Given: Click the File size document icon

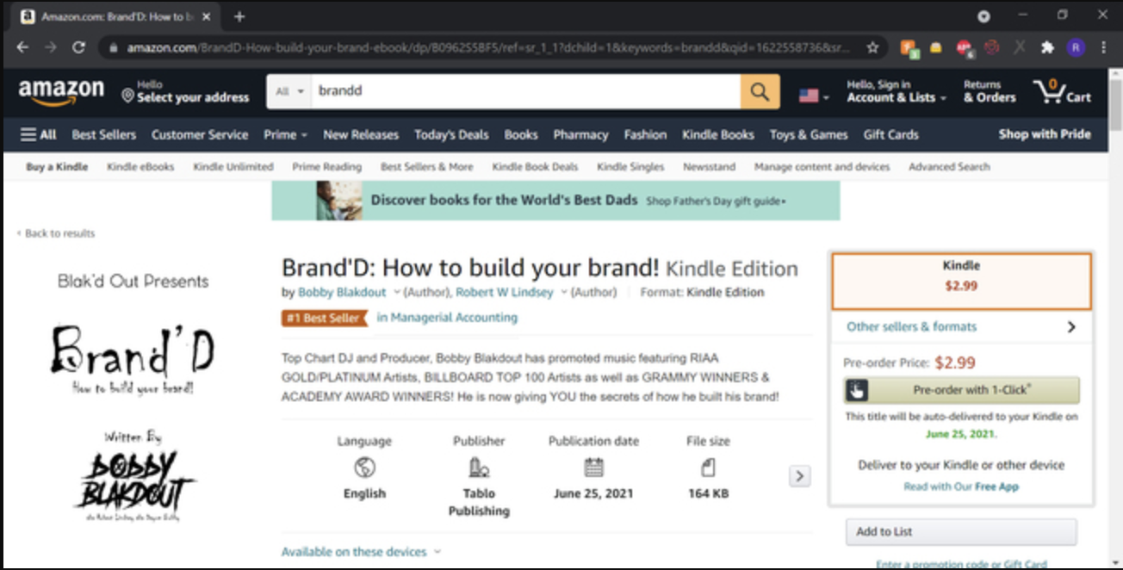Looking at the screenshot, I should click(x=708, y=468).
